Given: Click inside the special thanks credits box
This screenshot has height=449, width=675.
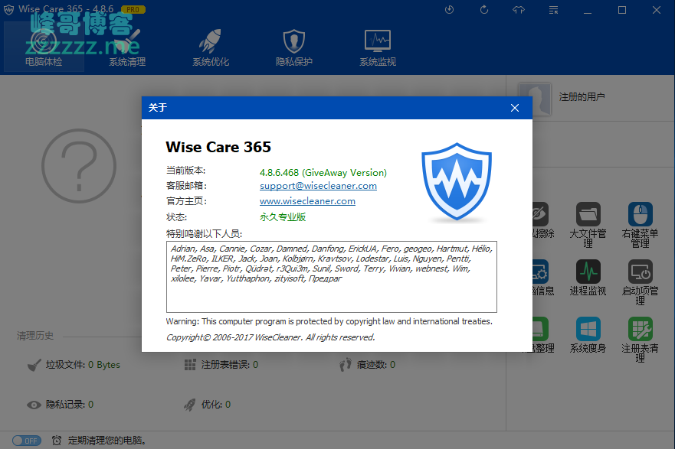Looking at the screenshot, I should point(332,277).
